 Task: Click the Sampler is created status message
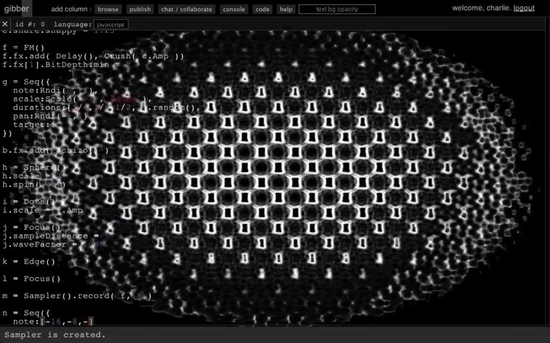click(x=55, y=335)
